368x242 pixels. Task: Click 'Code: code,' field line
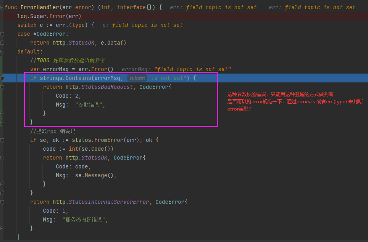click(x=73, y=166)
